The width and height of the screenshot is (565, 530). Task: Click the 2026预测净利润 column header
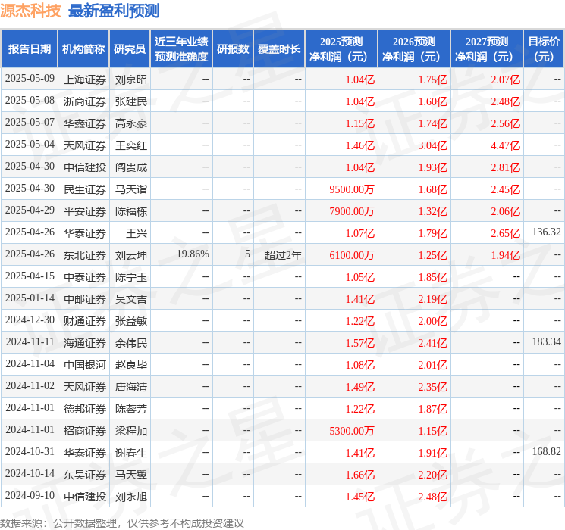414,49
